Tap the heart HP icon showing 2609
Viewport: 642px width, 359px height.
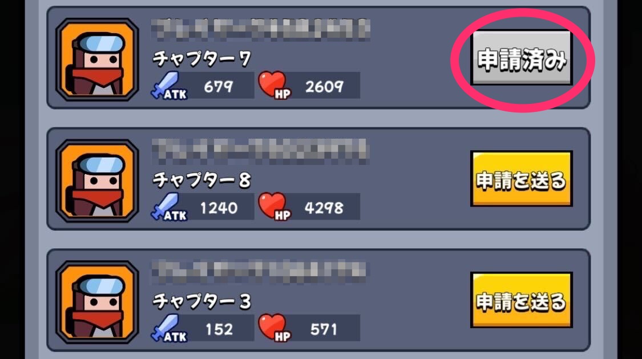pos(274,85)
